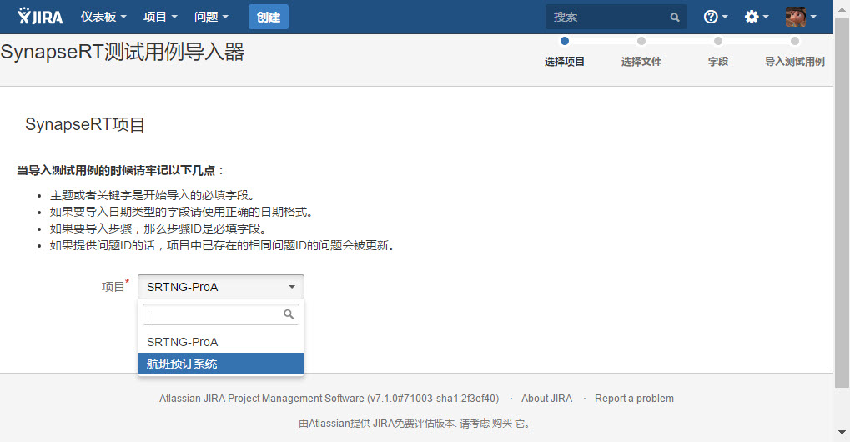Click the magnifier icon in header search
Viewport: 850px width, 442px height.
(674, 18)
